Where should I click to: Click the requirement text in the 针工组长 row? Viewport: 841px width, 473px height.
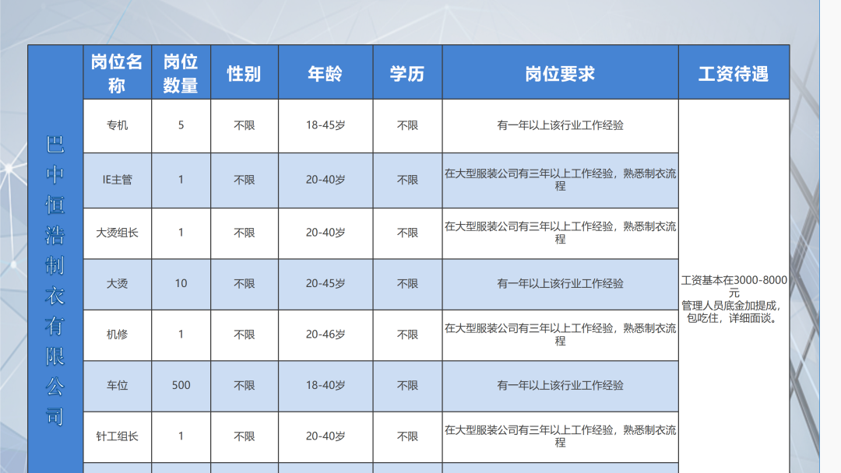click(560, 436)
